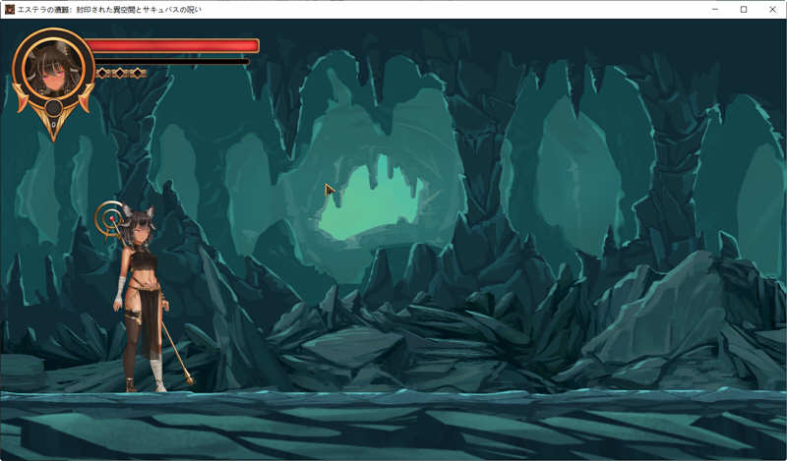Select the last diamond gem in the HUD
Image resolution: width=787 pixels, height=461 pixels.
pos(140,73)
